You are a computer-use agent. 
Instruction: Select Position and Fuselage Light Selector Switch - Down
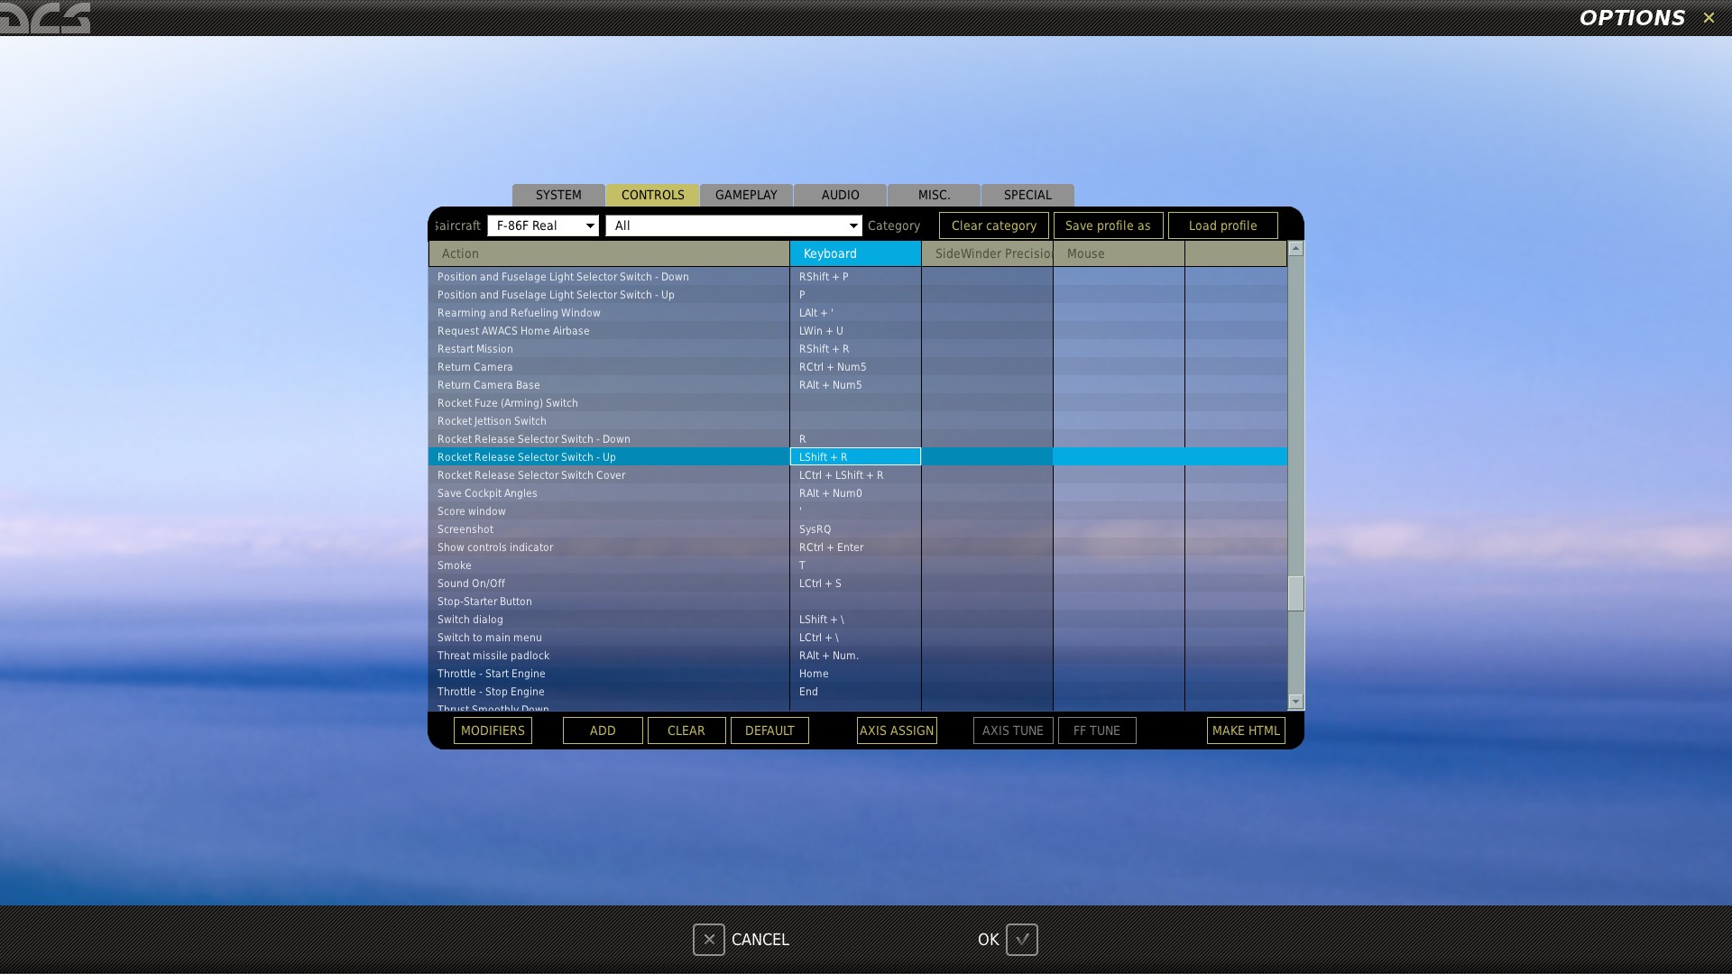[858, 277]
